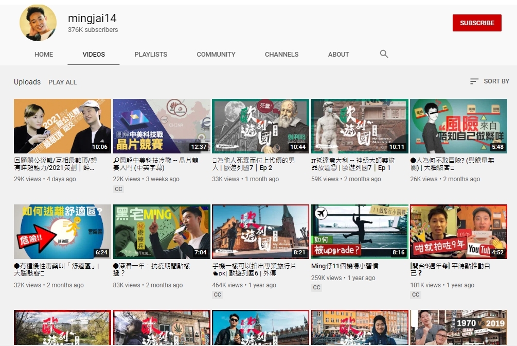Open the 10:06 duration video thumbnail
517x346 pixels.
(x=62, y=126)
